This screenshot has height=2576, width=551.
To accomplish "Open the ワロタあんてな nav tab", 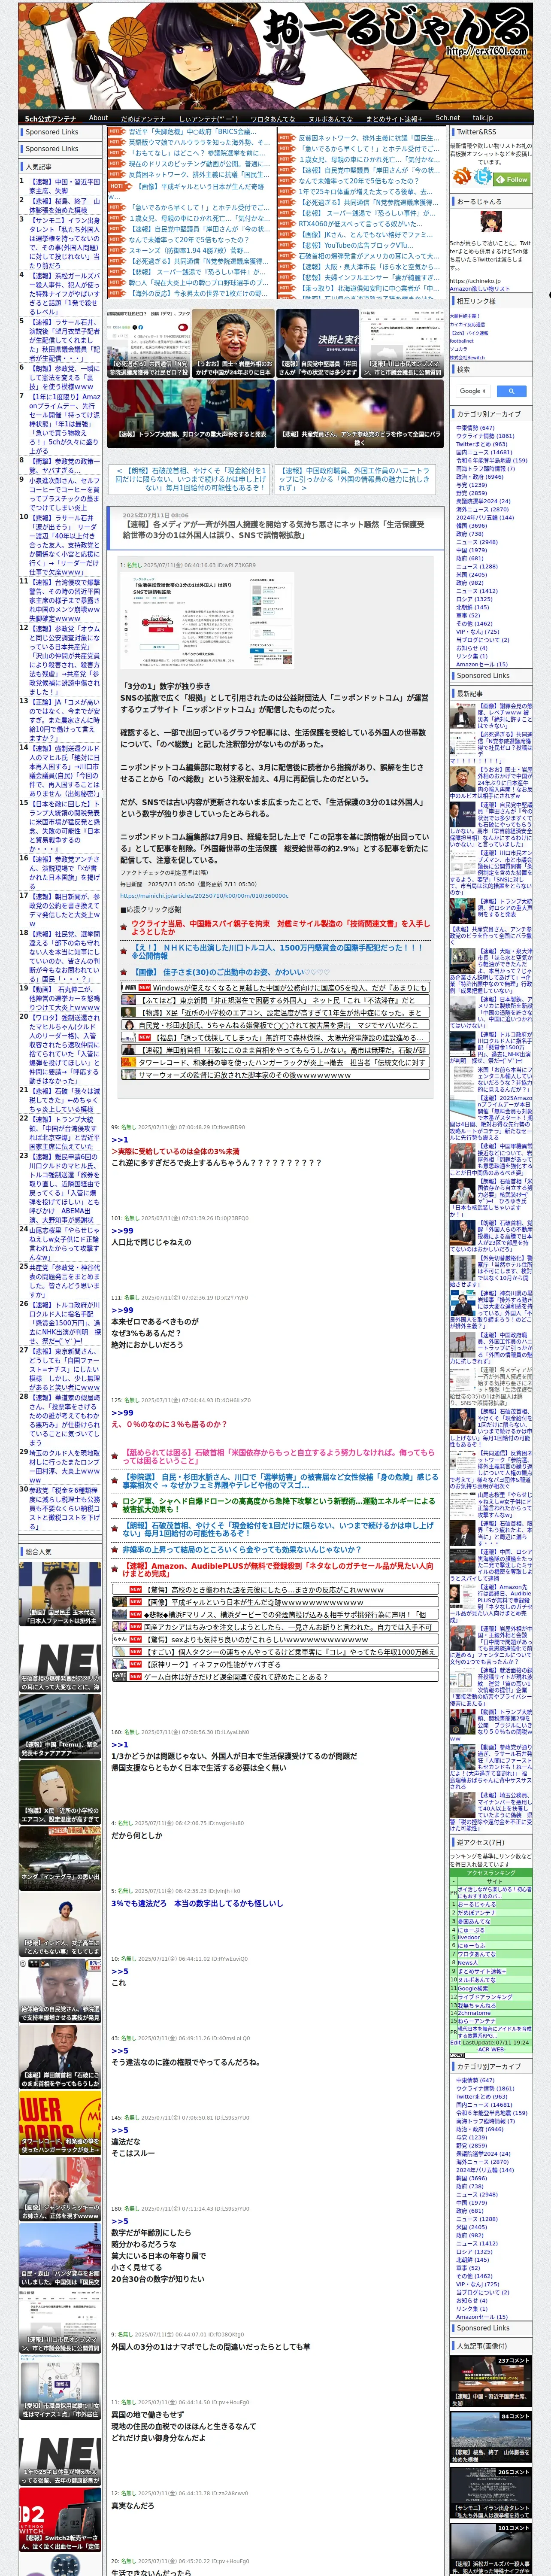I will [272, 118].
